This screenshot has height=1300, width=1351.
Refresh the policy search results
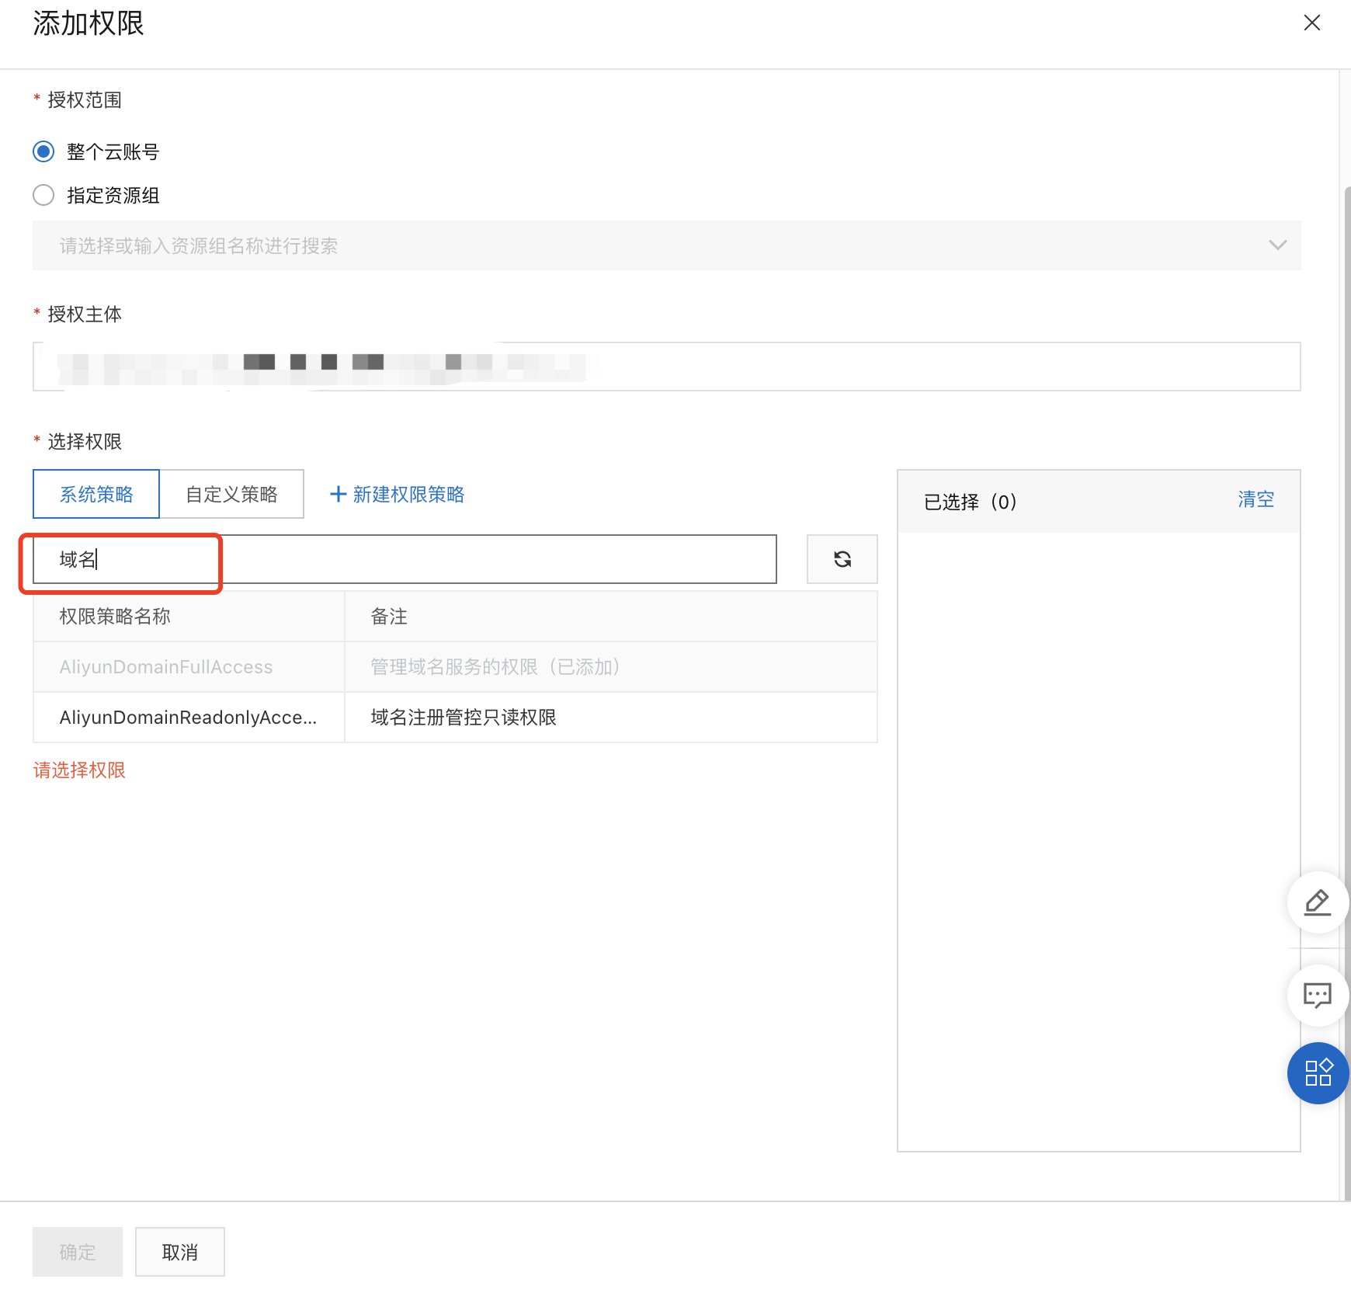coord(842,559)
